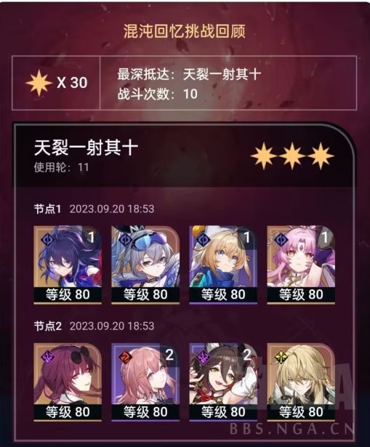
Task: Click the eidolon badge 2 on the cat-eared character
Action: [x=247, y=355]
